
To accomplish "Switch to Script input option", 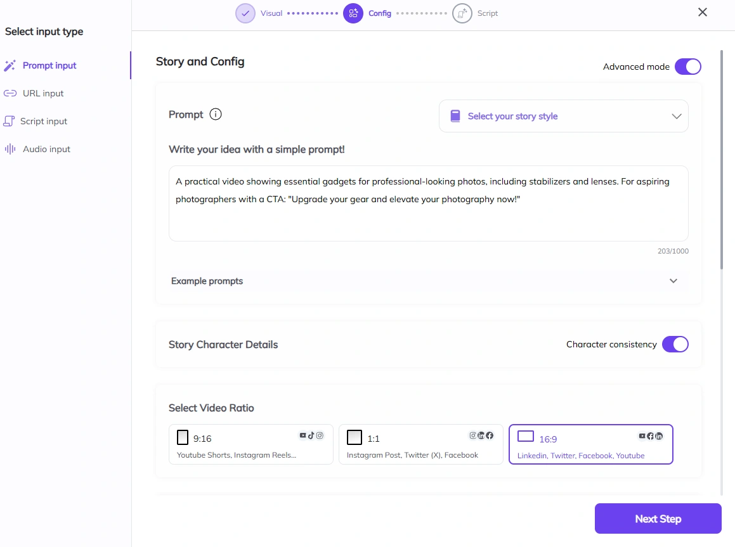I will pyautogui.click(x=44, y=121).
